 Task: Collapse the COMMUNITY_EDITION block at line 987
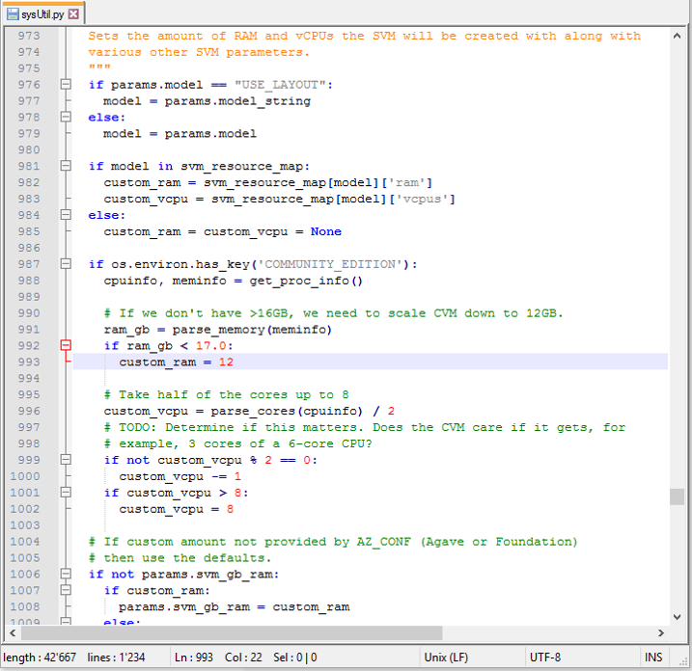coord(66,264)
